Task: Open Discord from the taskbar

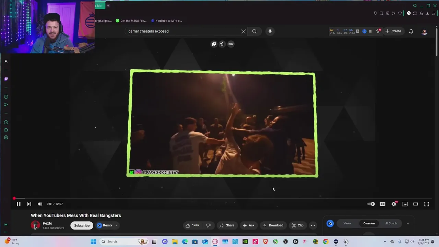Action: tap(165, 242)
